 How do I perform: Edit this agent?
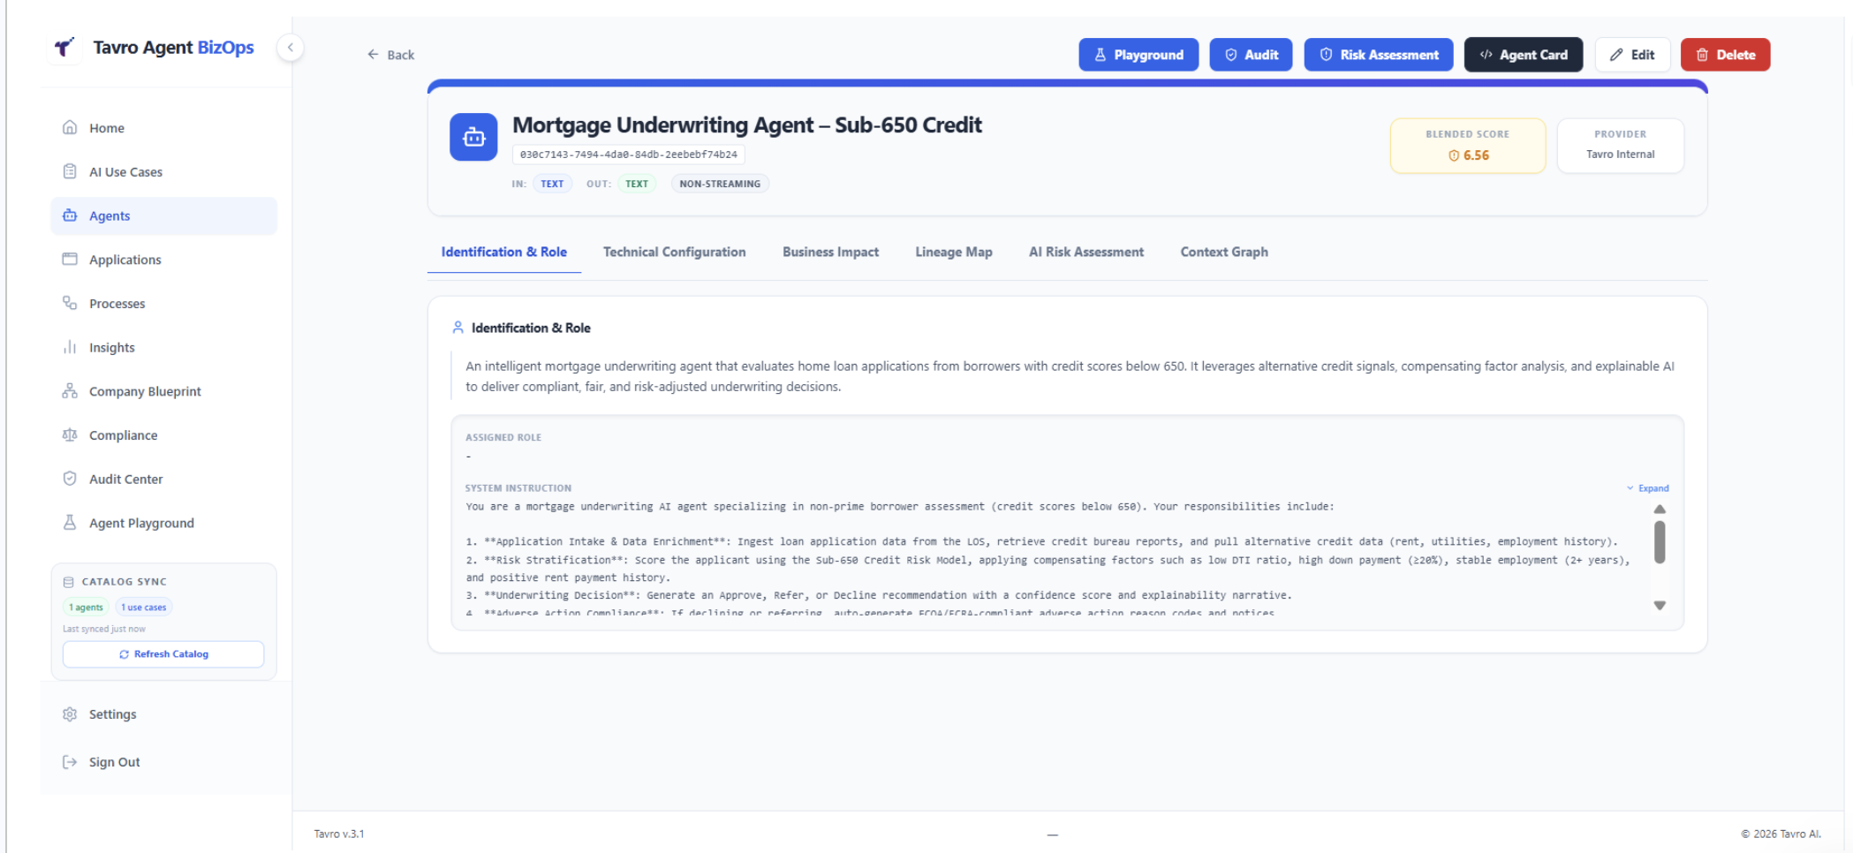point(1632,55)
